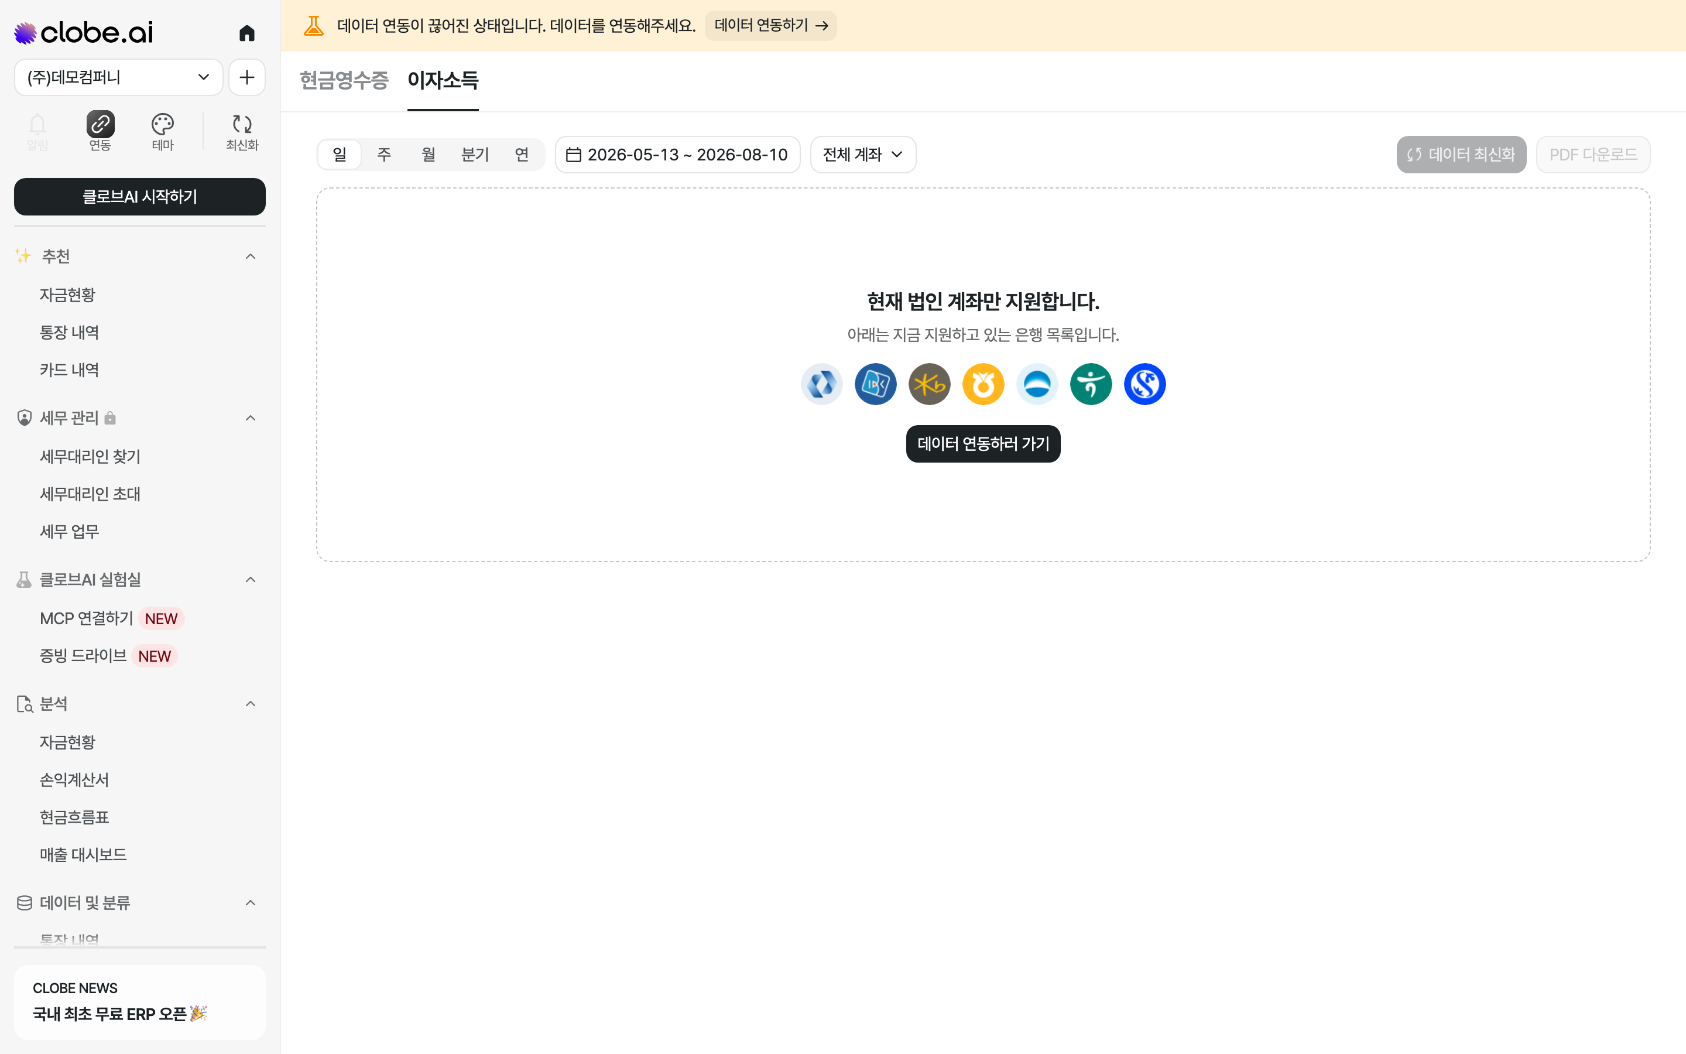The image size is (1686, 1054).
Task: Open MCP 연결하기 menu item
Action: coord(87,619)
